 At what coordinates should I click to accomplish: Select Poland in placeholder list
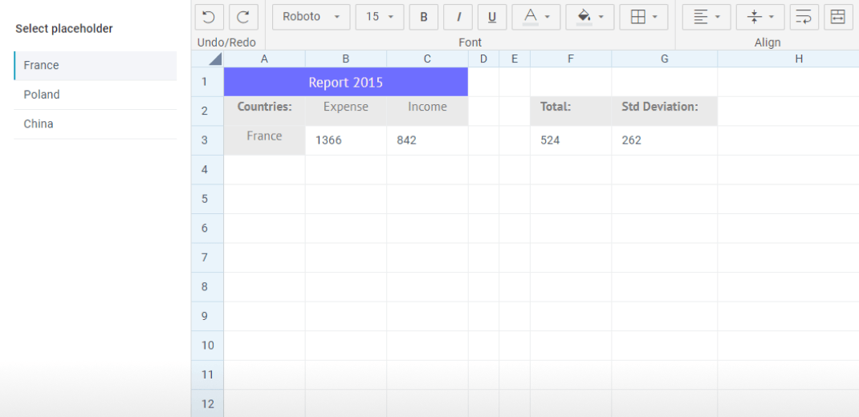(96, 95)
